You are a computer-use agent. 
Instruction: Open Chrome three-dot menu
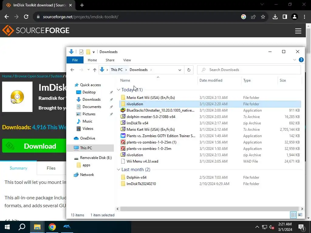(304, 17)
